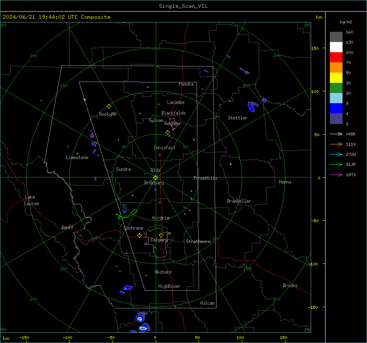This screenshot has height=343, width=367.
Task: Click the light blue 8-20 legend swatch
Action: [x=336, y=98]
